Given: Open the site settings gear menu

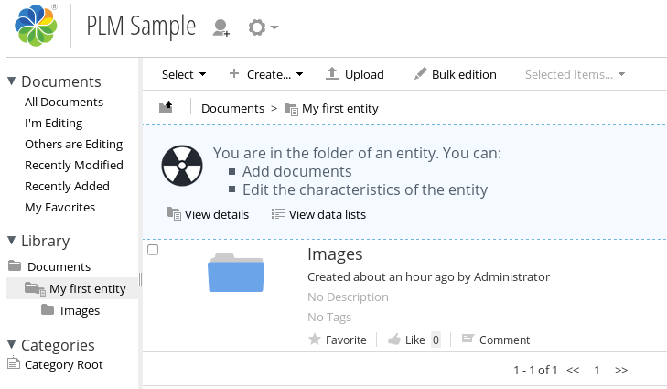Looking at the screenshot, I should pos(263,27).
